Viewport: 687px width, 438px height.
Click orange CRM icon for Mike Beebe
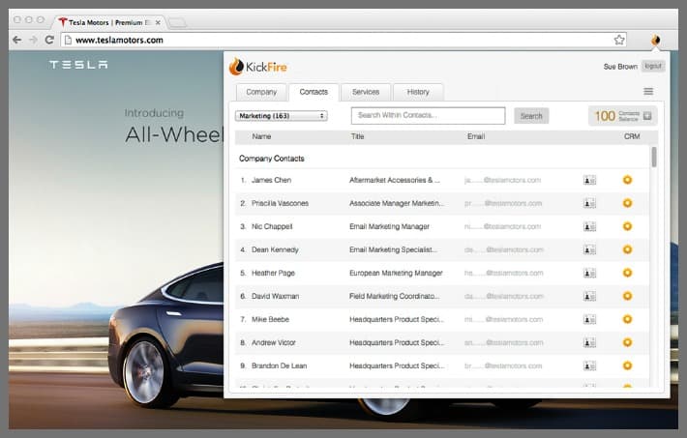[x=627, y=319]
